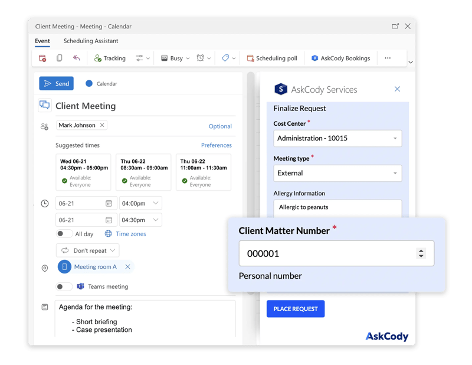This screenshot has width=472, height=365.
Task: Click the reply-all arrows icon
Action: click(x=77, y=58)
